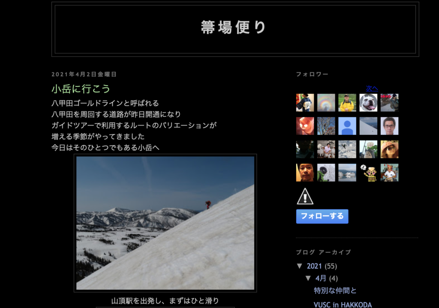Click the white bulldog follower avatar
439x308 pixels.
[368, 103]
